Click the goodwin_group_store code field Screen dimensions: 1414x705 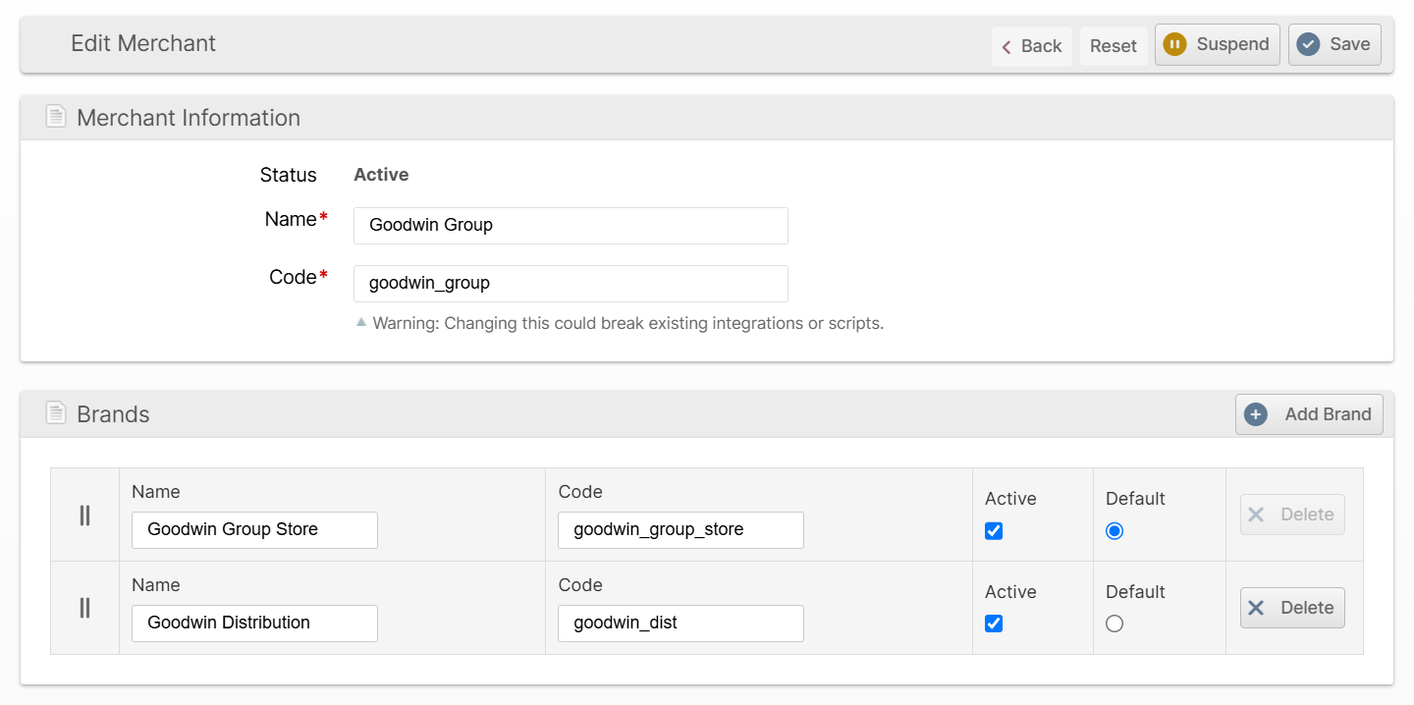(x=680, y=529)
